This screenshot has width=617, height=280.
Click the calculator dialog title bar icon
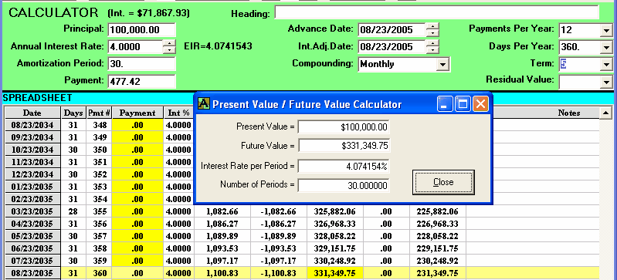point(203,104)
